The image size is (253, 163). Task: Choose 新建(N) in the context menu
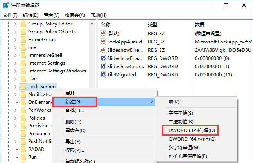click(x=104, y=102)
